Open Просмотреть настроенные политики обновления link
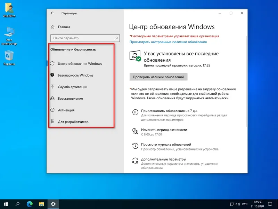The image size is (278, 209). tap(168, 41)
